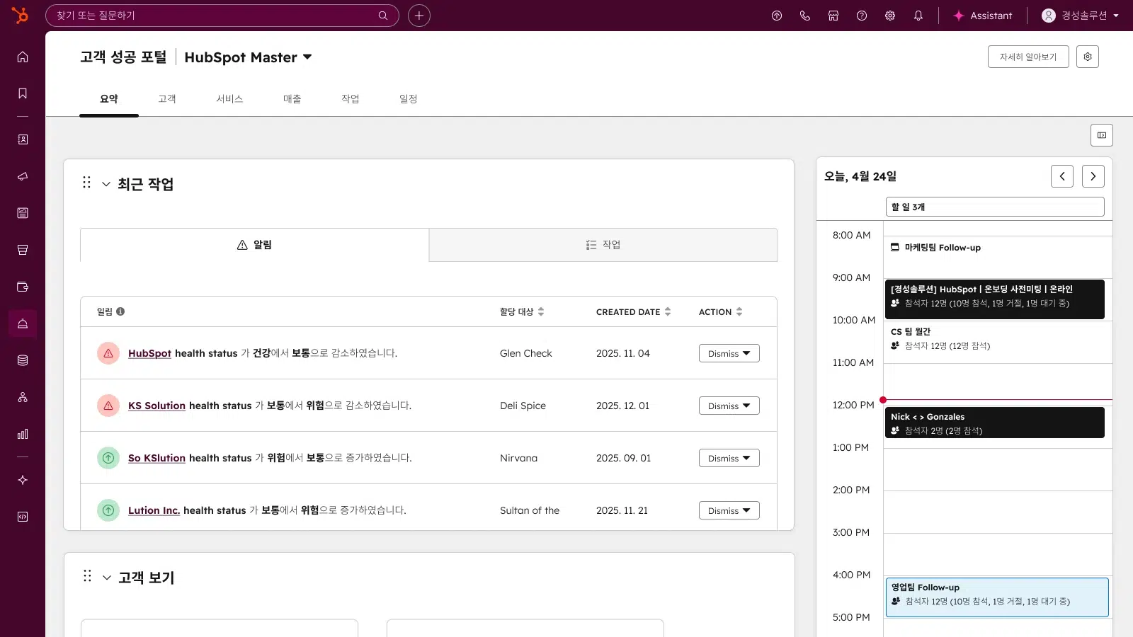Open Dismiss dropdown for So KSlution alert
1133x637 pixels.
click(x=729, y=458)
